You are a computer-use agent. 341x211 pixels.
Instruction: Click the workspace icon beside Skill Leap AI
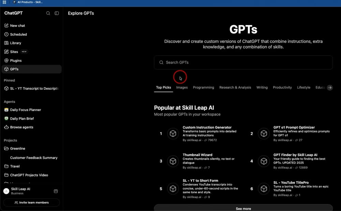[x=56, y=191]
